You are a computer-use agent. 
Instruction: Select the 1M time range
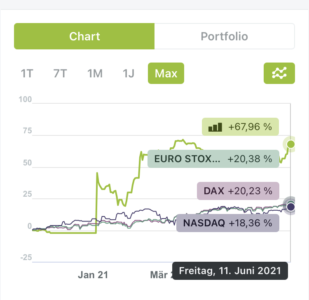95,74
